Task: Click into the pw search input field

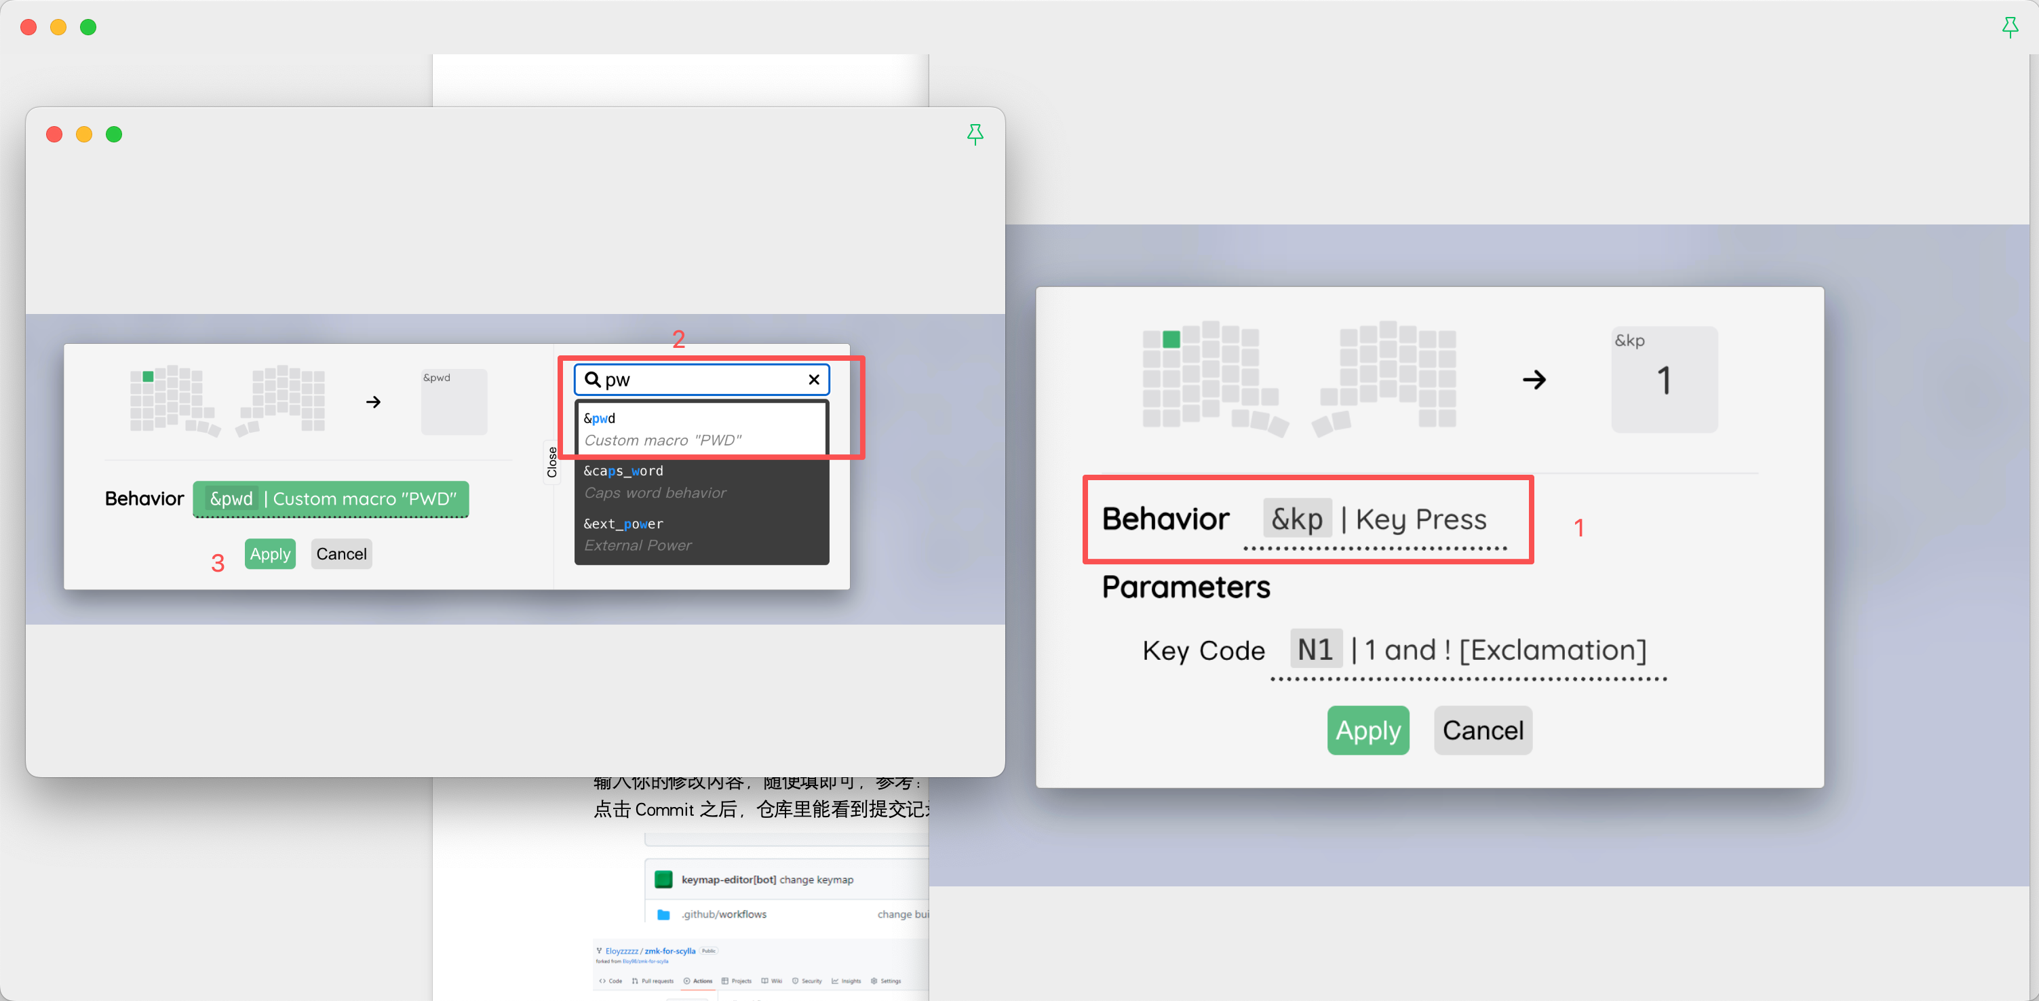Action: click(x=701, y=380)
